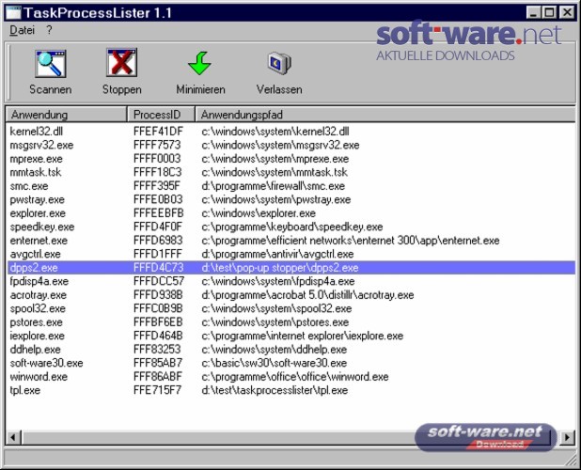Select the winword.exe process row

point(291,377)
